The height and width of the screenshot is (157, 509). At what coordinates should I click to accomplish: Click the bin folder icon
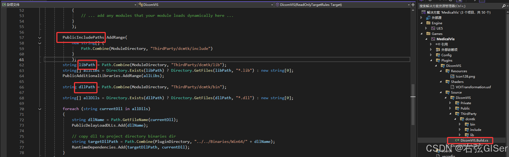point(467,124)
